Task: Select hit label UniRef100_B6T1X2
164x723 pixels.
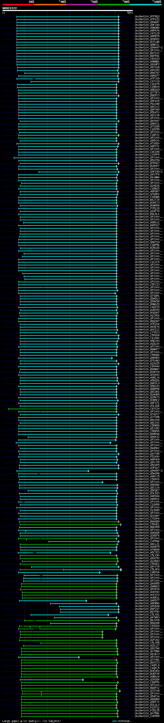Action: point(147,53)
